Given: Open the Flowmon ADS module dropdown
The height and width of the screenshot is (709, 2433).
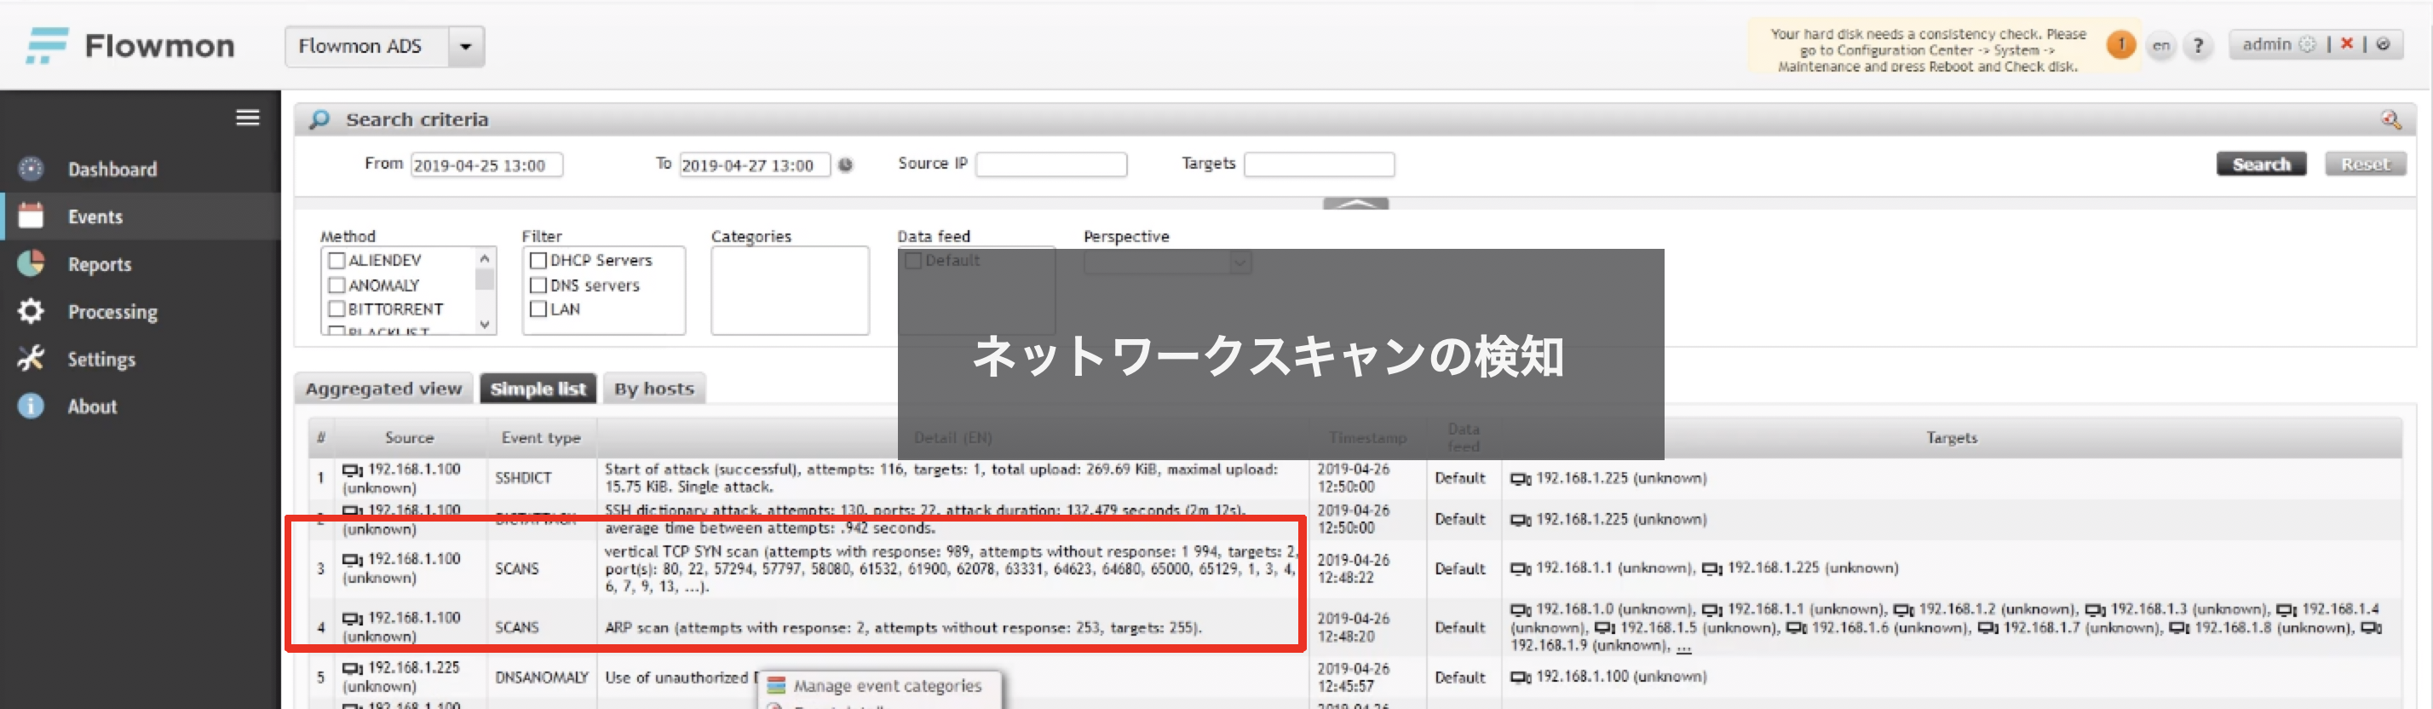Looking at the screenshot, I should click(466, 46).
